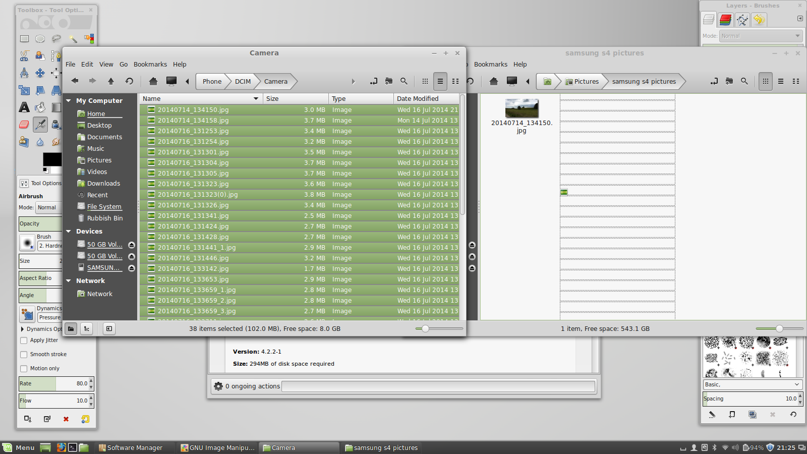Collapse the Network sidebar section header
807x454 pixels.
tap(69, 280)
